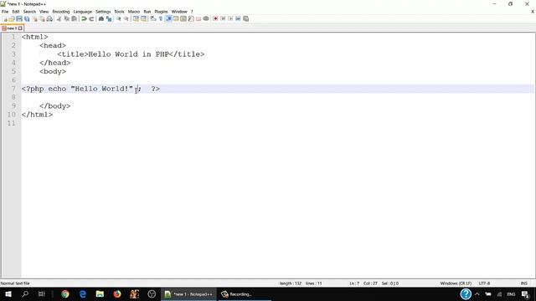Viewport: 536px width, 301px height.
Task: Toggle the highlighted Indent Guide toolbar icon
Action: pos(168,18)
